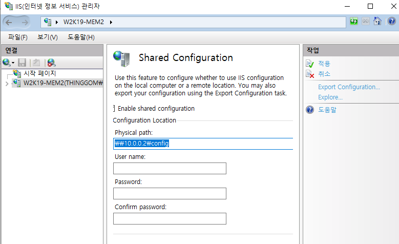
Task: Select W2K19-MEM2 server node in tree
Action: pos(63,83)
